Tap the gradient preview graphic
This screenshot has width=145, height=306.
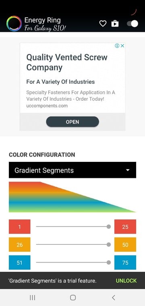72,197
